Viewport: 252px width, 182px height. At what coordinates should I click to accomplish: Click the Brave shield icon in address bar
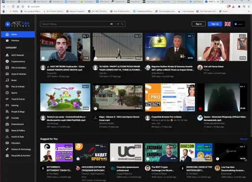[228, 6]
